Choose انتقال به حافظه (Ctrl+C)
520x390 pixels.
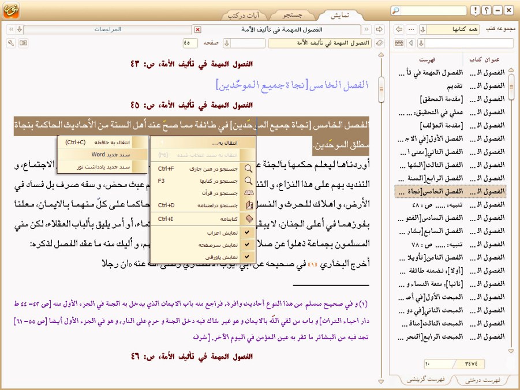[103, 142]
